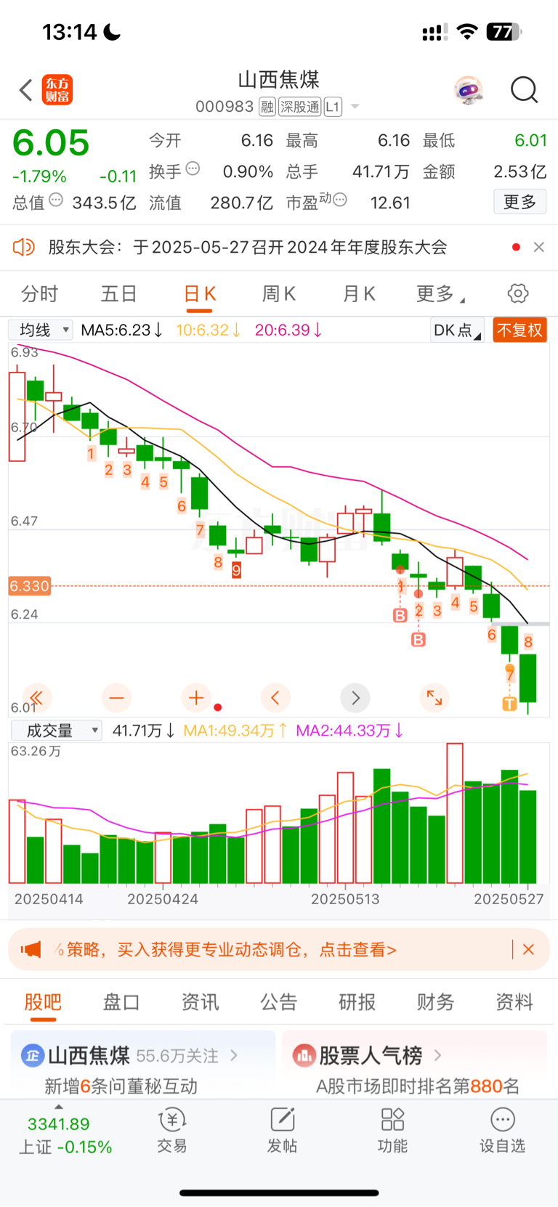Open the robot assistant avatar
The width and height of the screenshot is (558, 1207).
tap(469, 90)
